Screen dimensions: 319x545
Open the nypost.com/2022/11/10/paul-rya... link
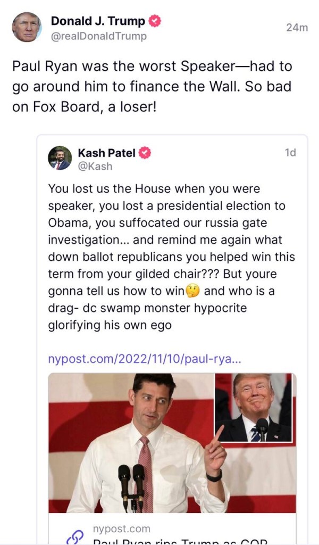click(x=145, y=359)
